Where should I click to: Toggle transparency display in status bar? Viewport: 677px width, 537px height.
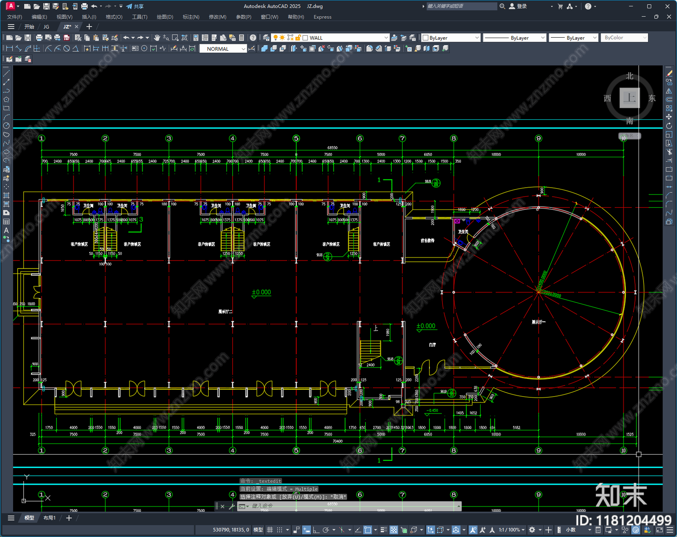394,530
